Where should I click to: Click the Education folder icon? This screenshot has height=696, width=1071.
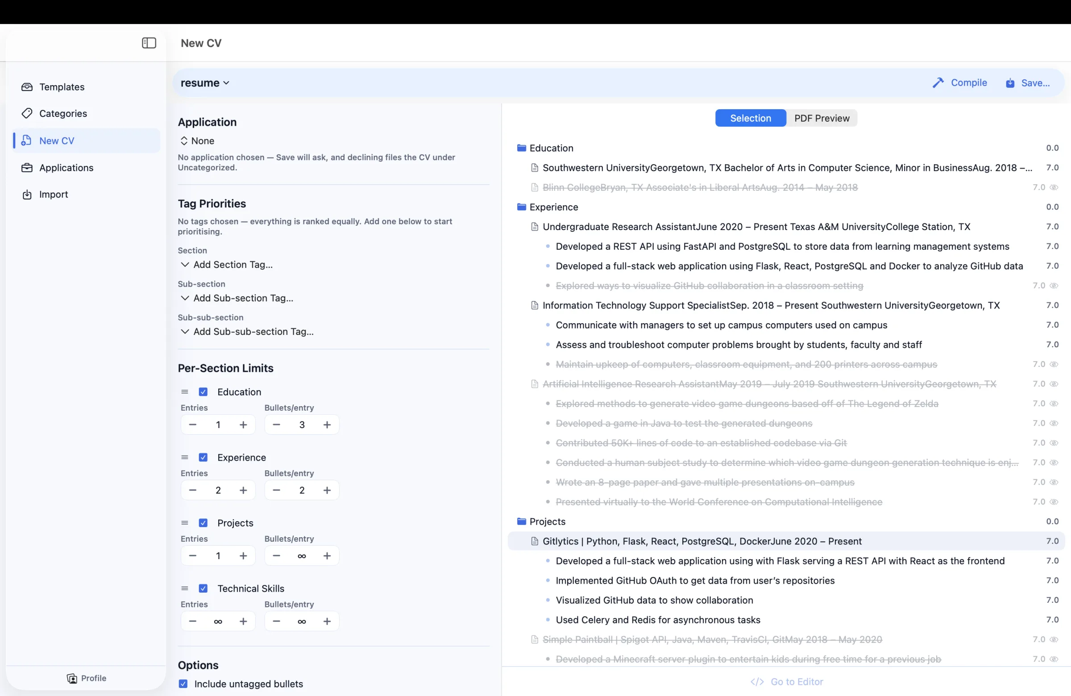(522, 148)
